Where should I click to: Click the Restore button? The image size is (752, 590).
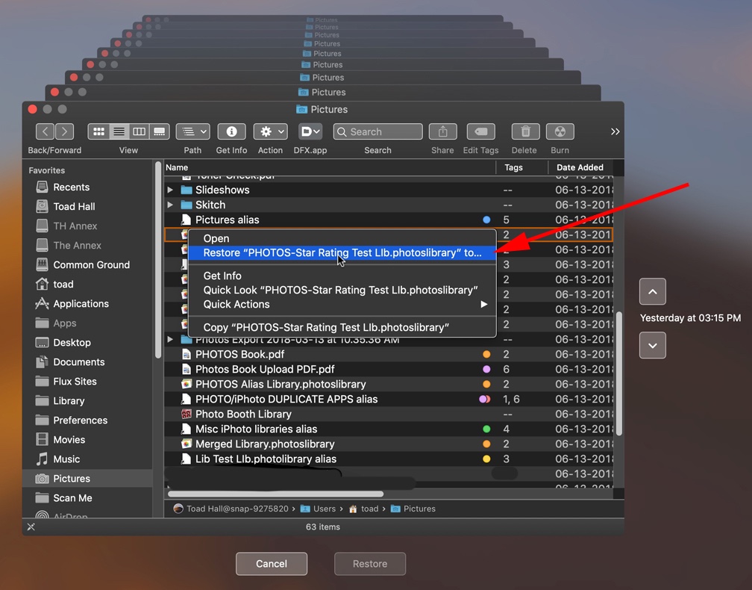[370, 564]
